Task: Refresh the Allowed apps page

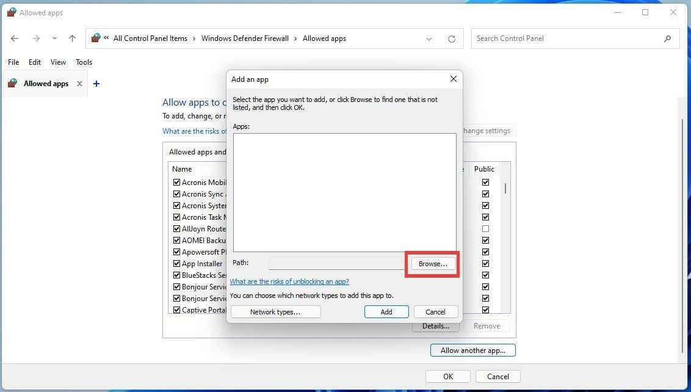Action: point(452,39)
